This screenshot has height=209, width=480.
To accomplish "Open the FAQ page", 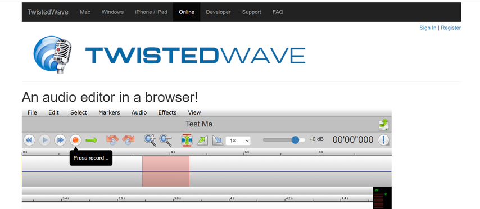I will [278, 12].
